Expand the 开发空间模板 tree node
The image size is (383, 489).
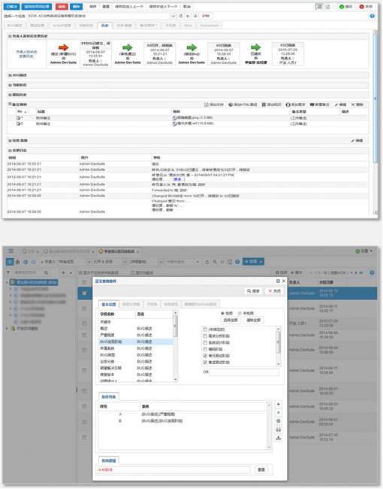click(x=8, y=329)
